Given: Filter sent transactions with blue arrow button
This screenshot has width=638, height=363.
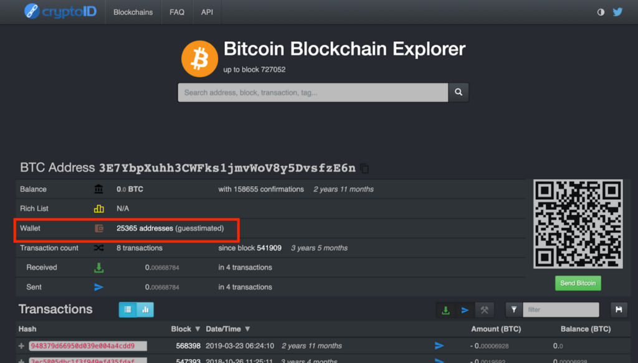Looking at the screenshot, I should 465,310.
